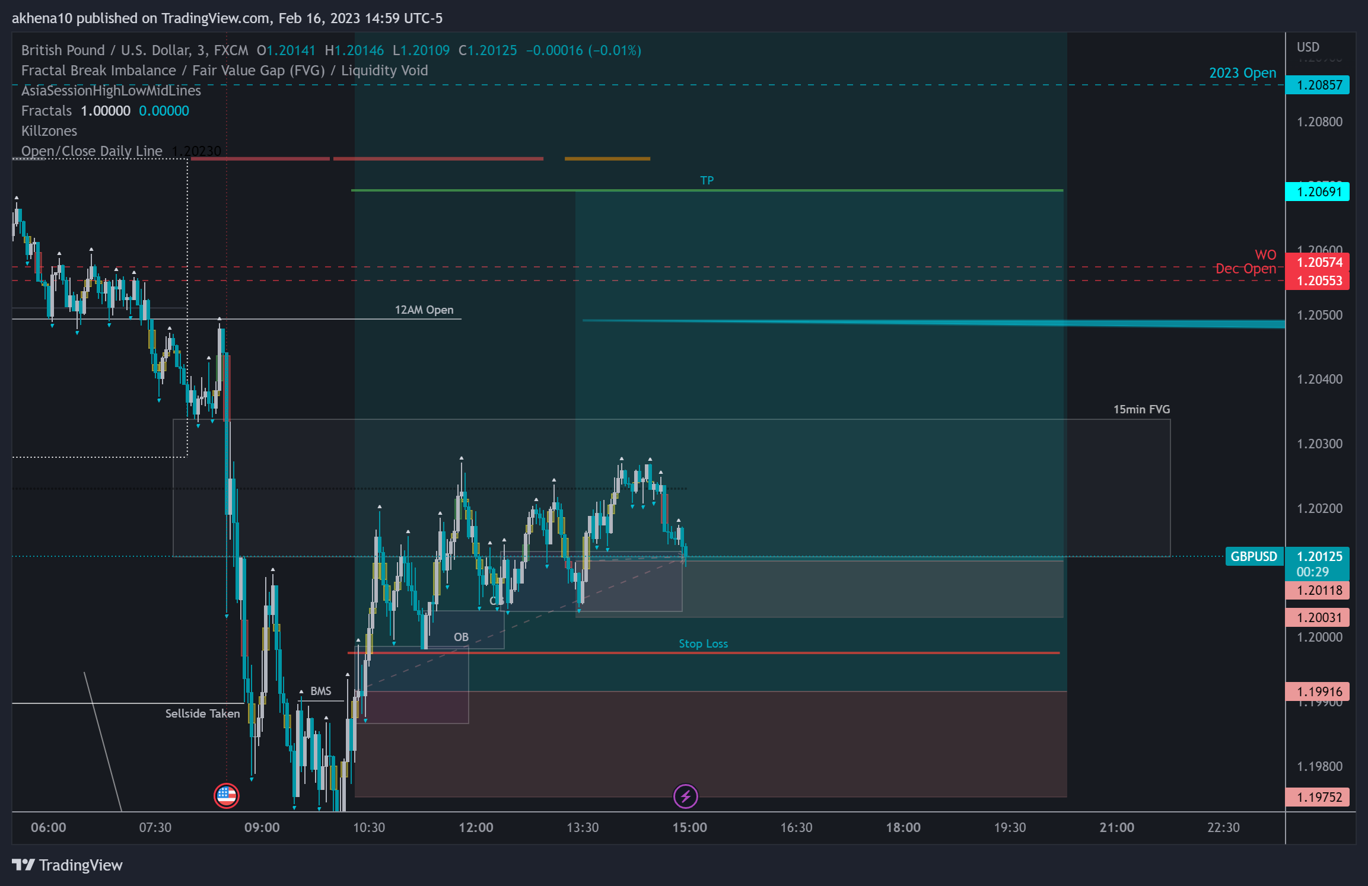Select the 2023 Open price label 1.20857
1368x886 pixels.
1317,85
